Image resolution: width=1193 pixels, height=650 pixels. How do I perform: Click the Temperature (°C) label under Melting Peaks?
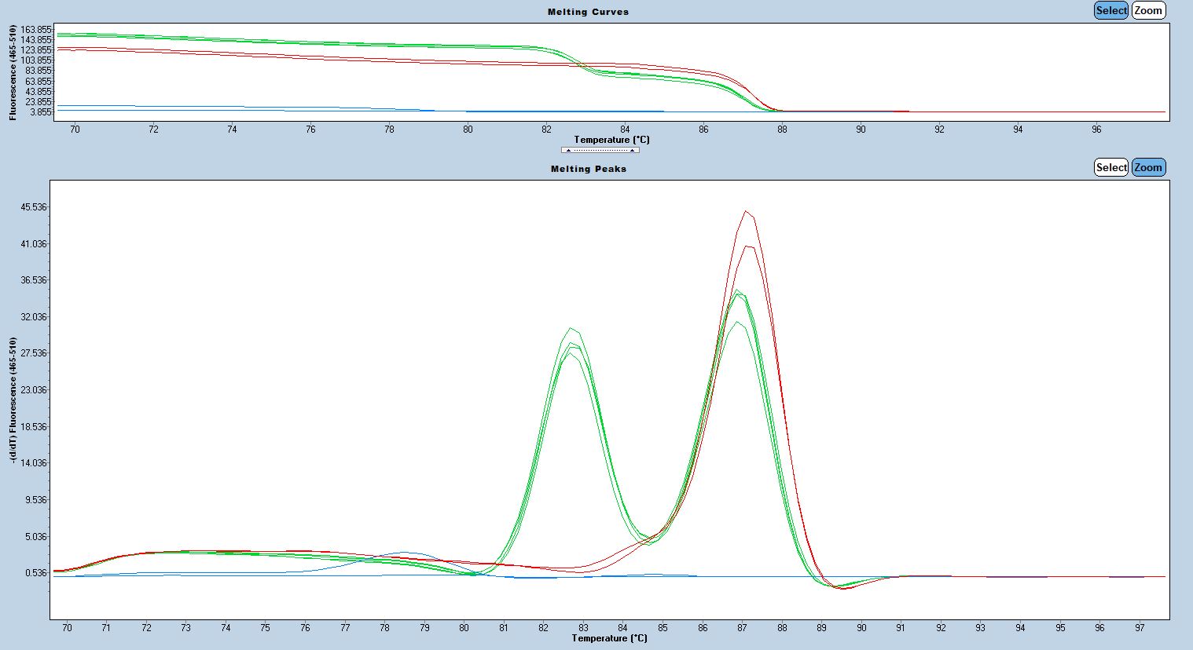point(609,638)
